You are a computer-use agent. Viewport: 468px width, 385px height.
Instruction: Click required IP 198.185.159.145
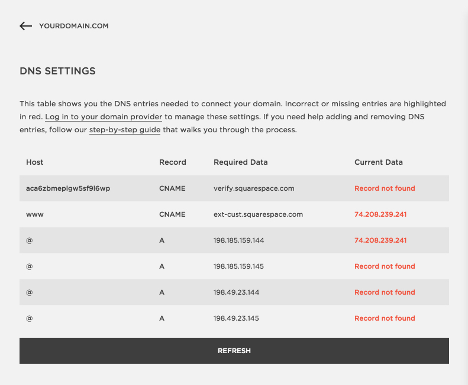(x=239, y=266)
